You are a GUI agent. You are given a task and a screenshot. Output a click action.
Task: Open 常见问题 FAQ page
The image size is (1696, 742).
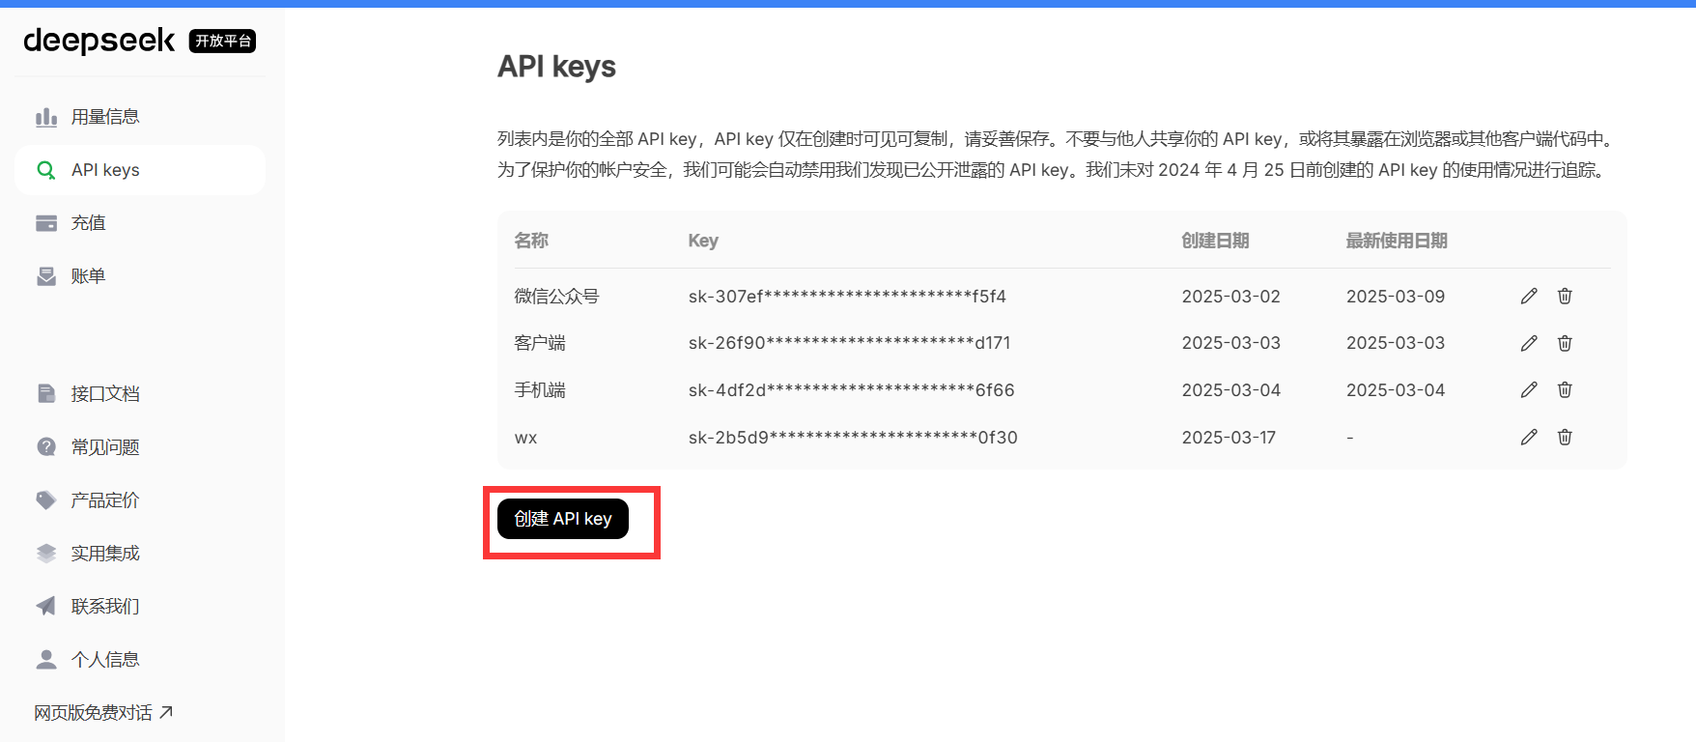[140, 446]
